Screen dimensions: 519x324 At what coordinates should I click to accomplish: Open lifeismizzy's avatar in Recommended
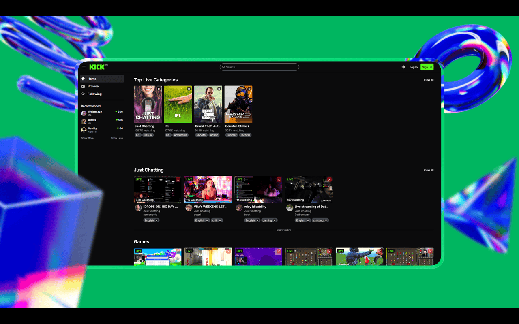pos(84,113)
